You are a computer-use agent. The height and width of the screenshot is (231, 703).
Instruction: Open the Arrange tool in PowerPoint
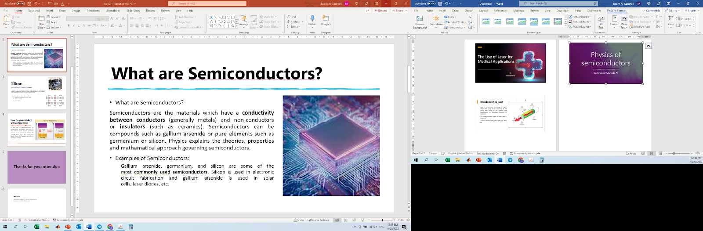244,20
